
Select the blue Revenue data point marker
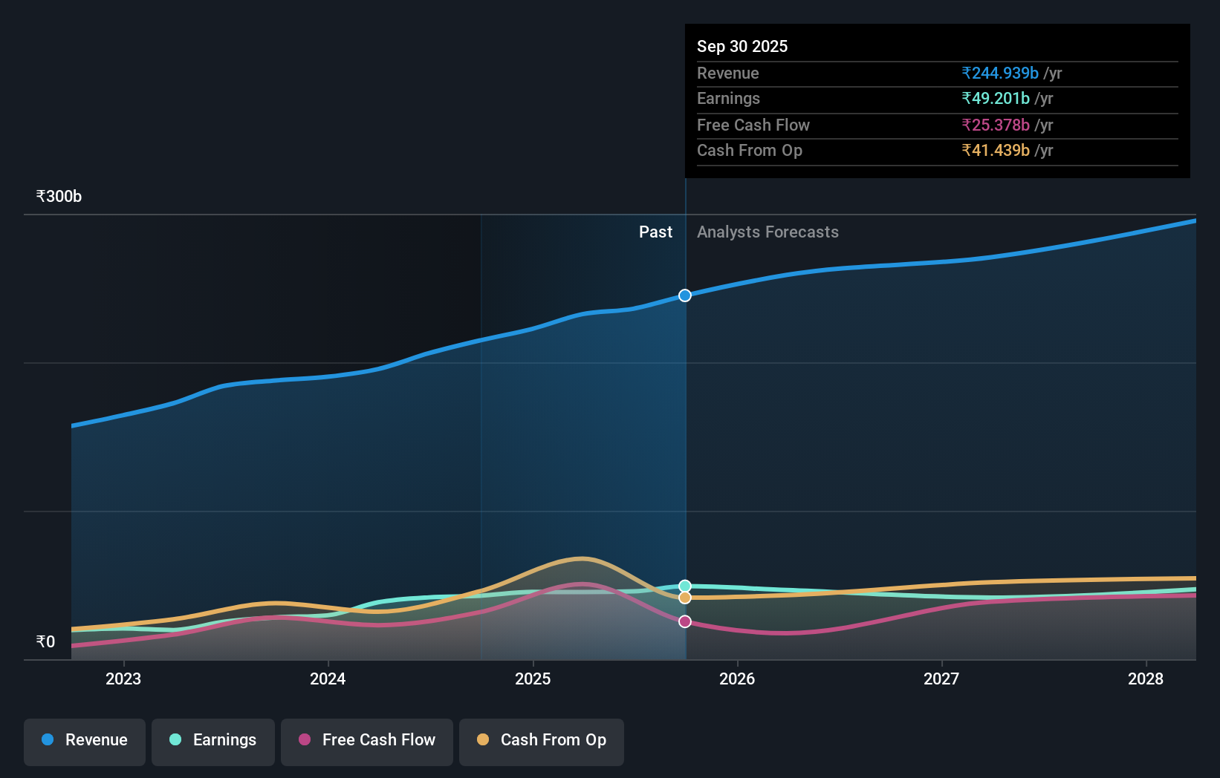[684, 295]
